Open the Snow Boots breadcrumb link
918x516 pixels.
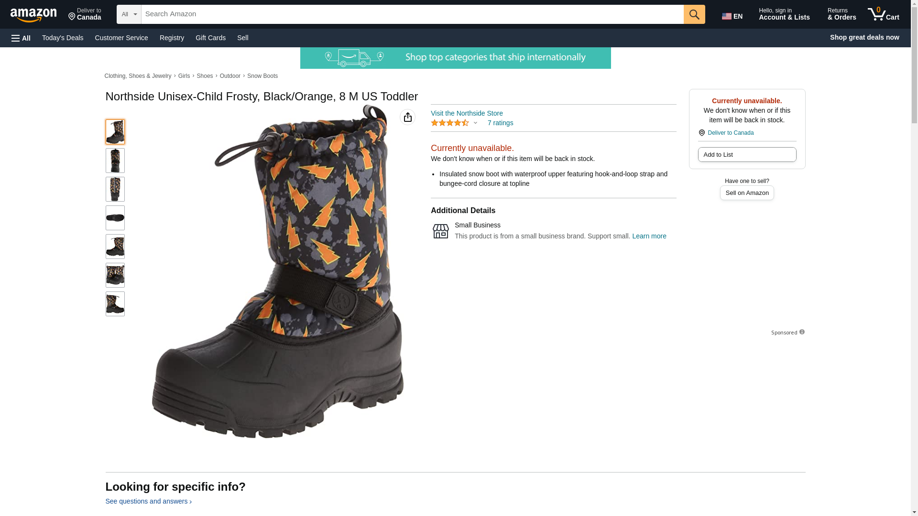pos(262,76)
